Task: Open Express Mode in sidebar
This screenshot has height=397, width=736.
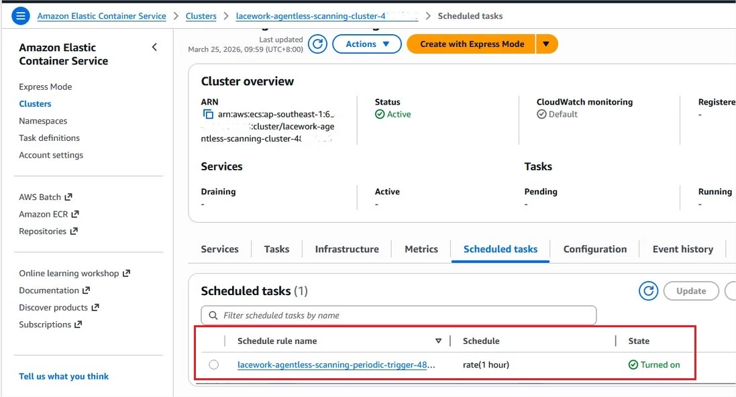Action: pos(46,87)
